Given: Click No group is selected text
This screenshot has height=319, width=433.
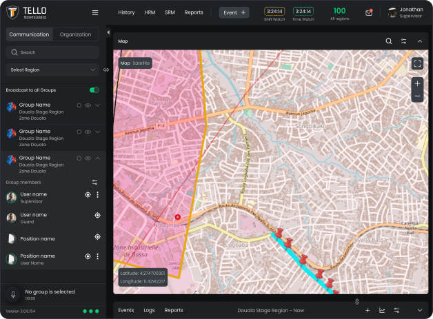Looking at the screenshot, I should pyautogui.click(x=50, y=291).
